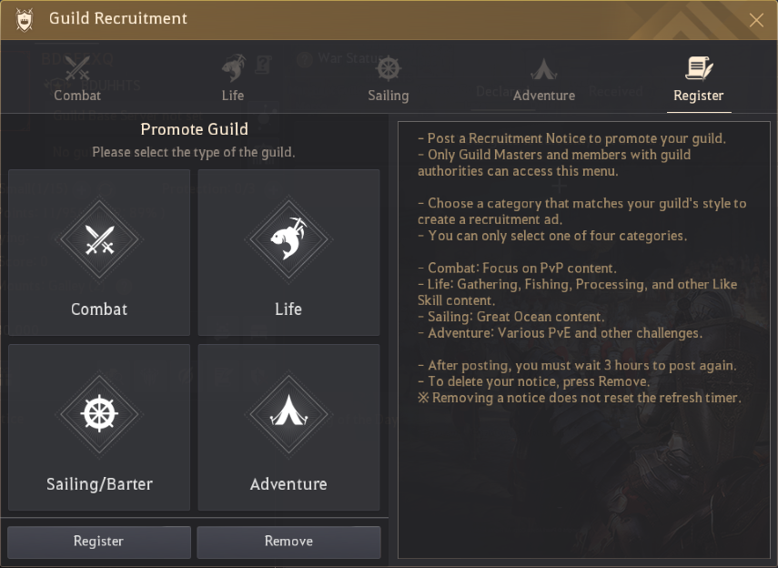Switch to the Combat tab label
This screenshot has width=778, height=568.
[77, 95]
